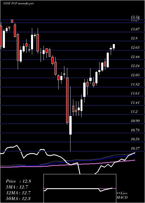The image size is (145, 203).
Task: Select the last white candlestick on the right
Action: click(114, 46)
